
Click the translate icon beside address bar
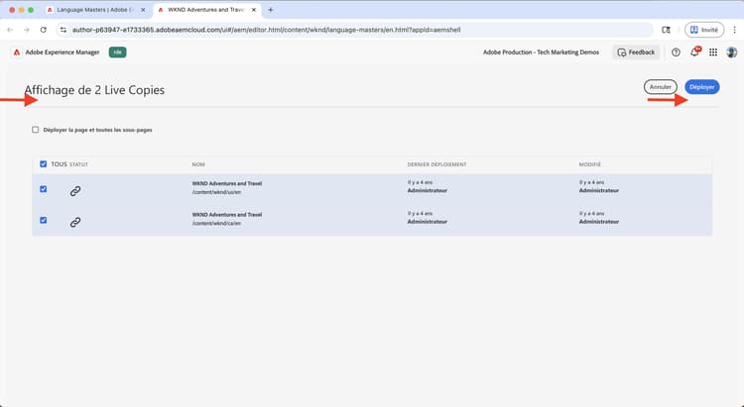pos(667,30)
